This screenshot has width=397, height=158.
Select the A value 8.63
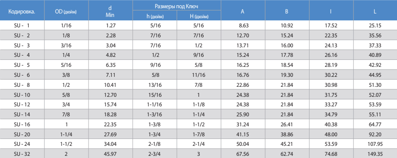(x=243, y=26)
